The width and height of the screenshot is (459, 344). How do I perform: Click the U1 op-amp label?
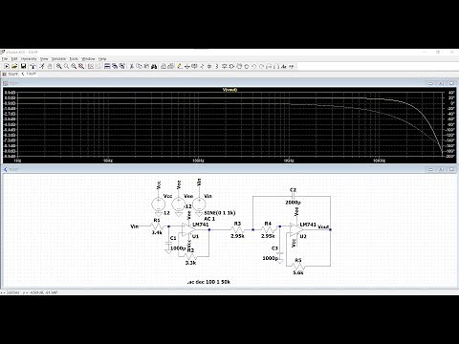tap(195, 236)
